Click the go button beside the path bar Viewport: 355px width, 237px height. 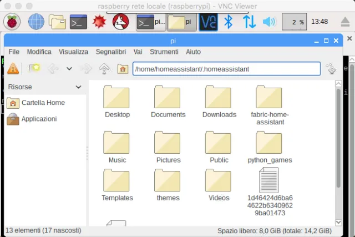tap(331, 69)
